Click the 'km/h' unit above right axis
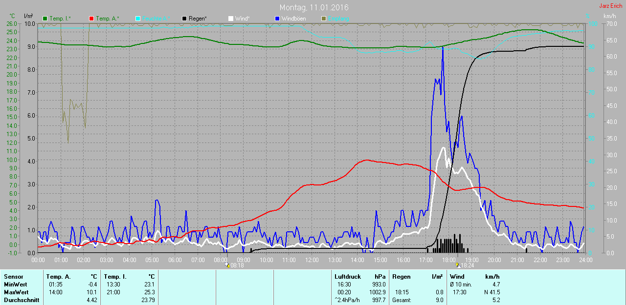Image resolution: width=626 pixels, height=305 pixels. tap(609, 16)
